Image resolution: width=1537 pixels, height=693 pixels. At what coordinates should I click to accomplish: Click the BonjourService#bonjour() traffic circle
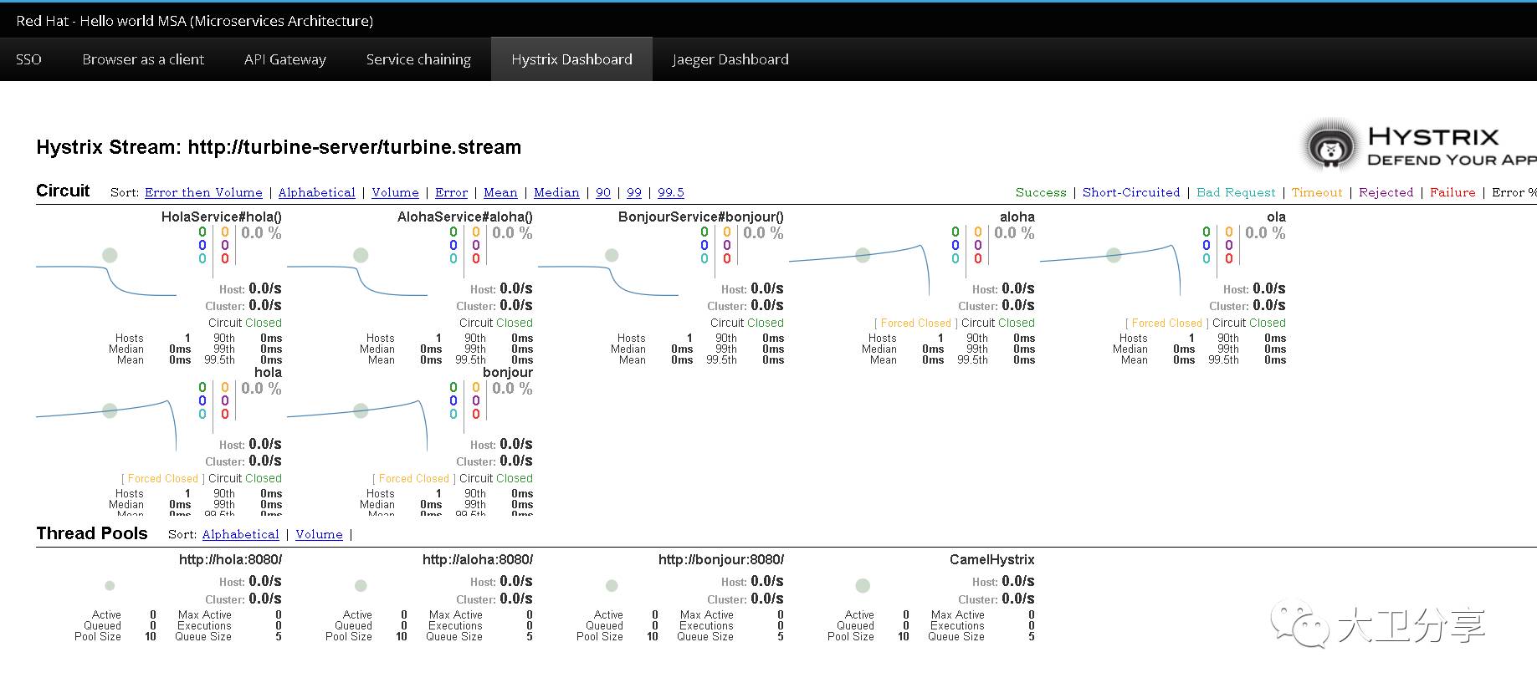[612, 255]
